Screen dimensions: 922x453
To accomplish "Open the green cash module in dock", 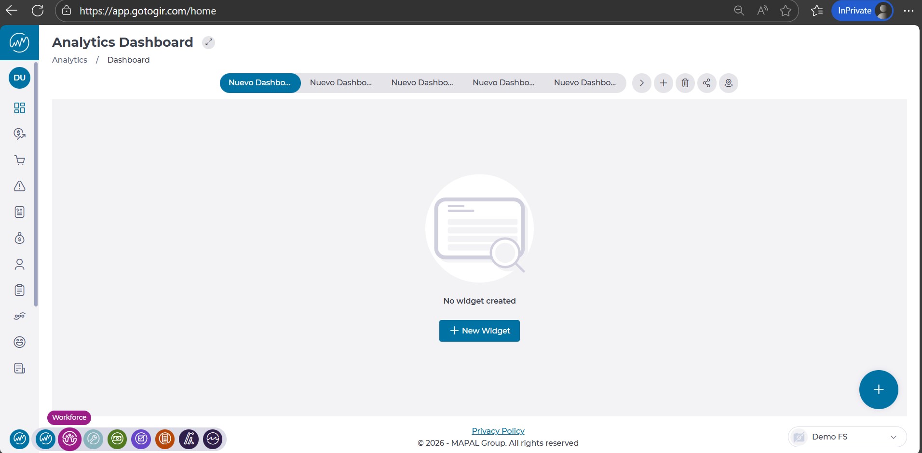I will pos(117,439).
